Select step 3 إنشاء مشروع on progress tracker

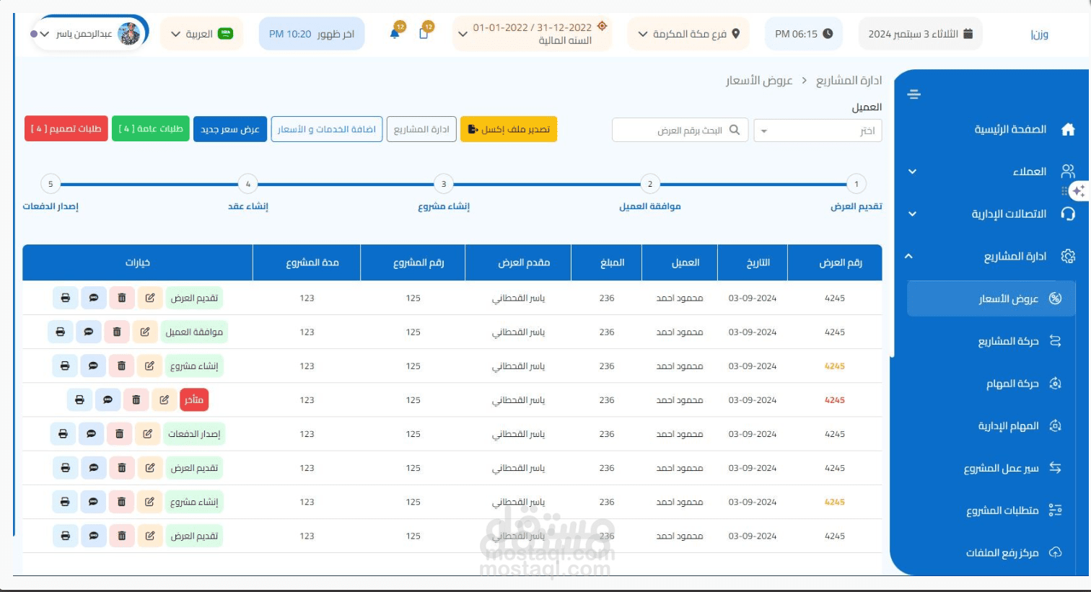click(x=444, y=184)
